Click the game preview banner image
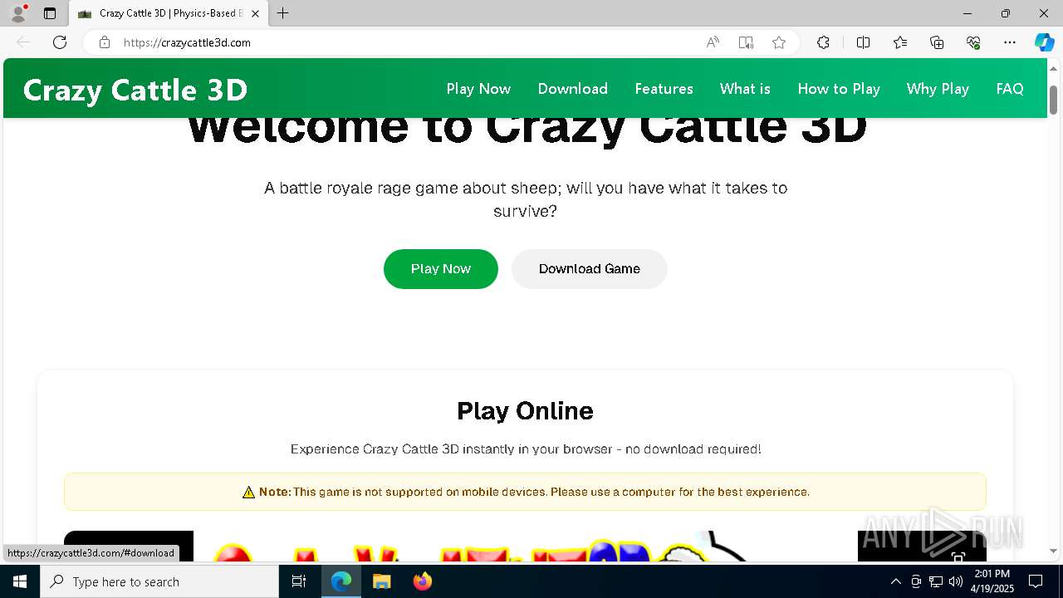 pos(525,547)
